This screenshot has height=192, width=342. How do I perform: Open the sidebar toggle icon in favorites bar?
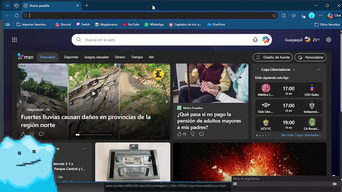[x=7, y=25]
